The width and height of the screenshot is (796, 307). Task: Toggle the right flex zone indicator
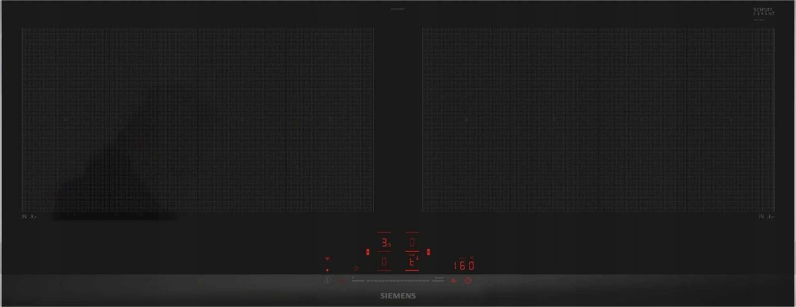(x=429, y=252)
